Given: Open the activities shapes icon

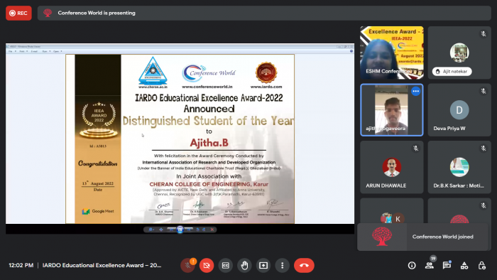Looking at the screenshot, I should tap(464, 265).
